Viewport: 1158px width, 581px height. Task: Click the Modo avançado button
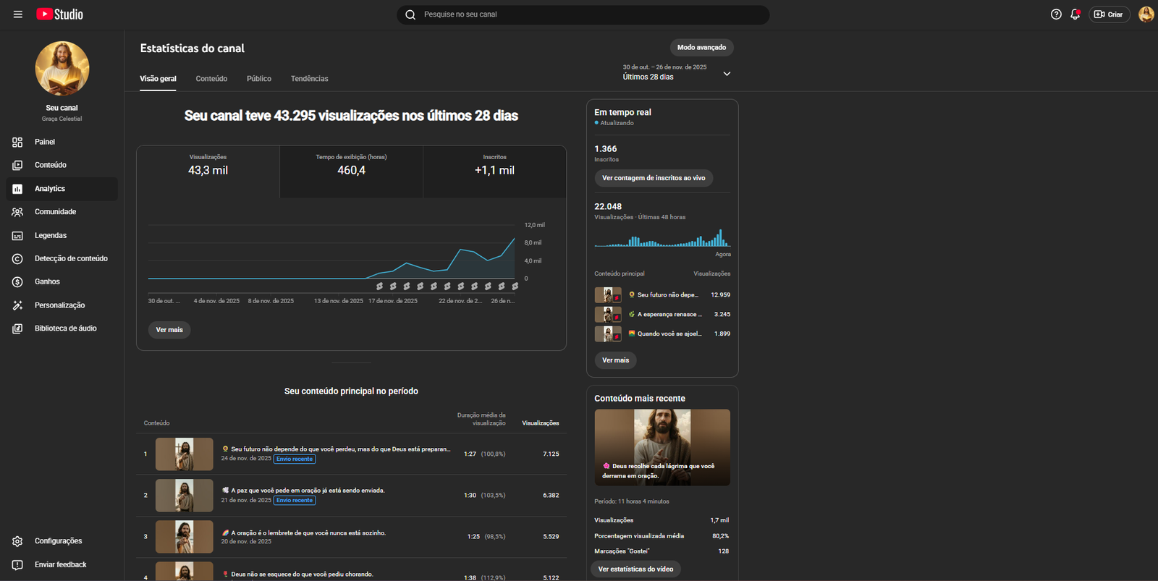click(701, 48)
